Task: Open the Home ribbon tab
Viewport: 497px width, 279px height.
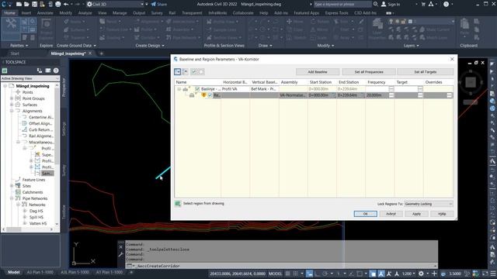Action: pyautogui.click(x=10, y=13)
